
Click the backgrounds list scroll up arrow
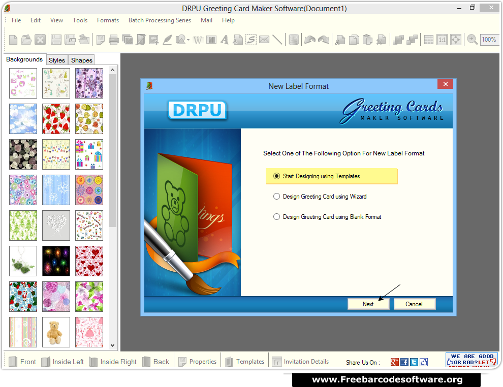coord(113,70)
